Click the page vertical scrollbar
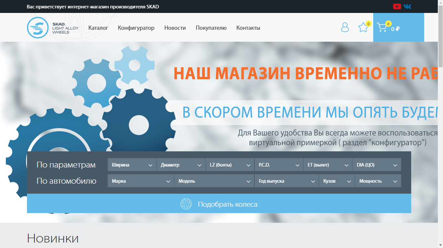 pyautogui.click(x=440, y=97)
